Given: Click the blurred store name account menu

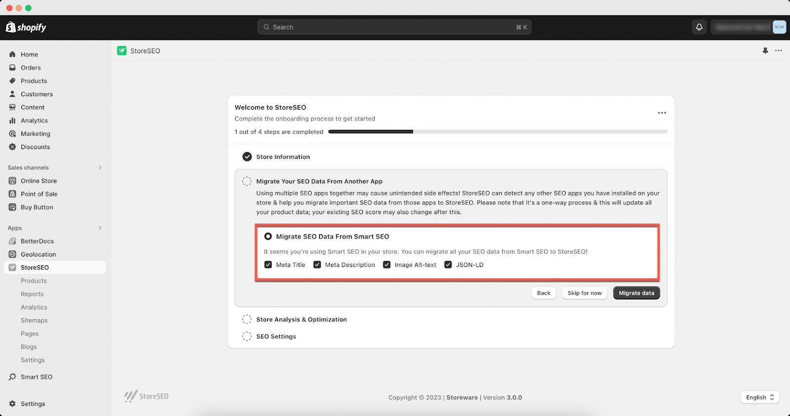Looking at the screenshot, I should pos(742,27).
